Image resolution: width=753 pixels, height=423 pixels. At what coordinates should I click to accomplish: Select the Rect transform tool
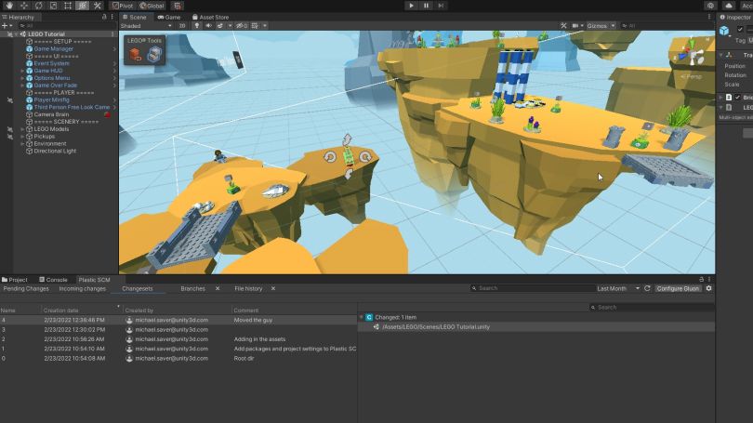pyautogui.click(x=68, y=6)
